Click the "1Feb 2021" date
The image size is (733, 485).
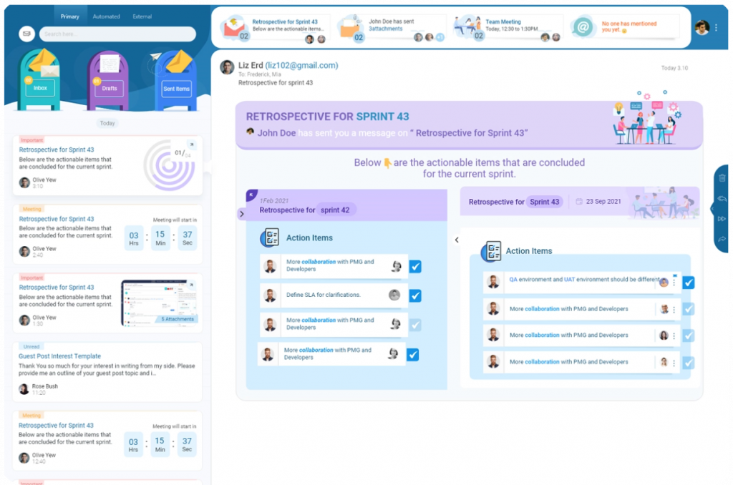(274, 201)
